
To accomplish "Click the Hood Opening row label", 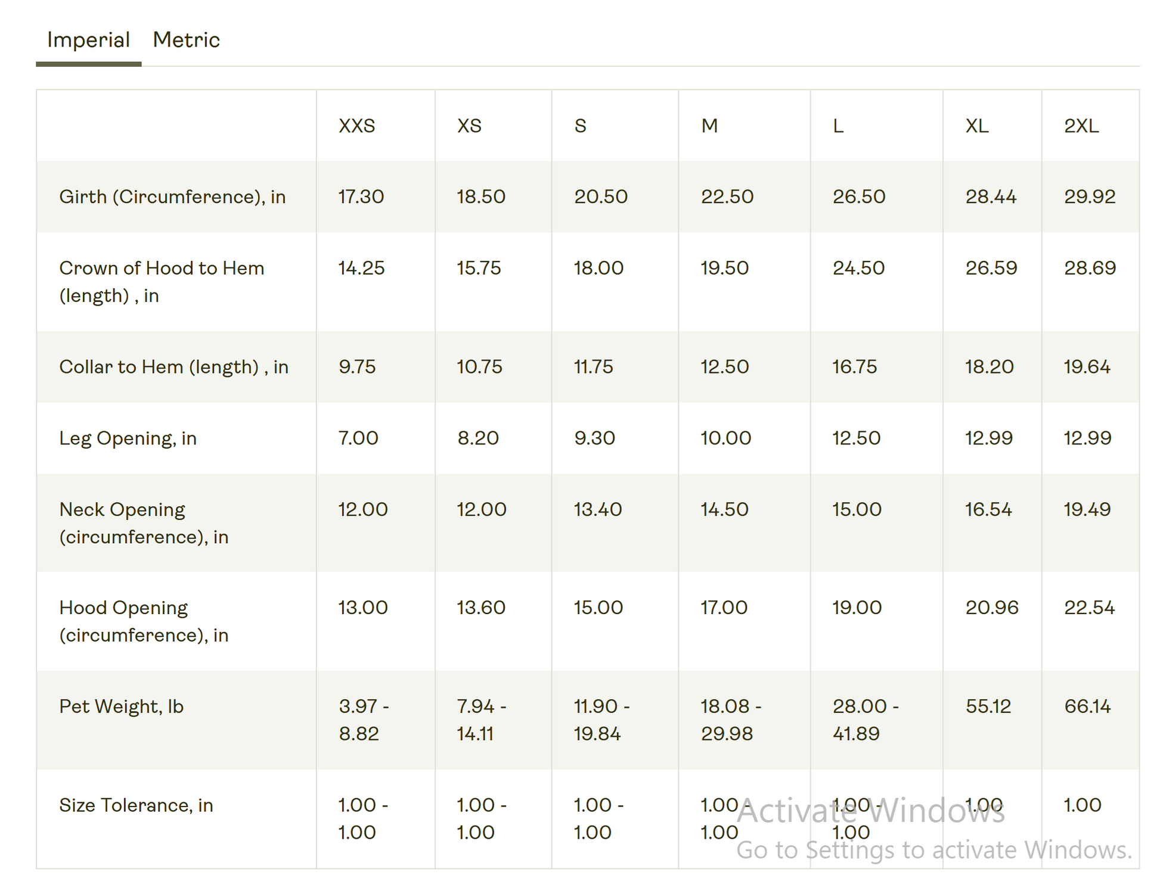I will pyautogui.click(x=144, y=621).
